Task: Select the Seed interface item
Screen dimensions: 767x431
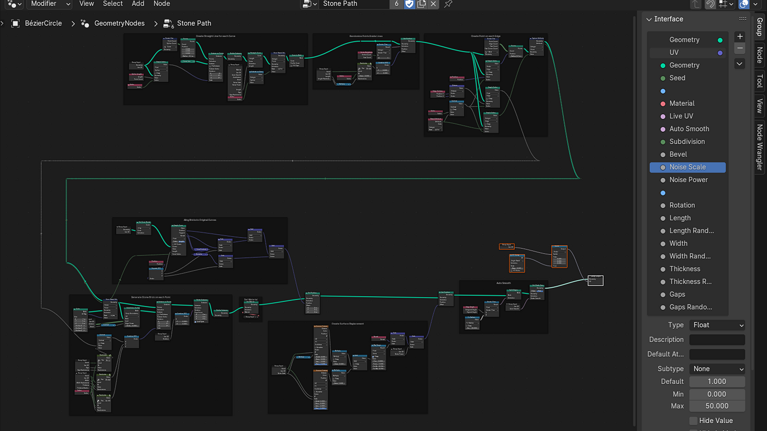Action: 688,78
